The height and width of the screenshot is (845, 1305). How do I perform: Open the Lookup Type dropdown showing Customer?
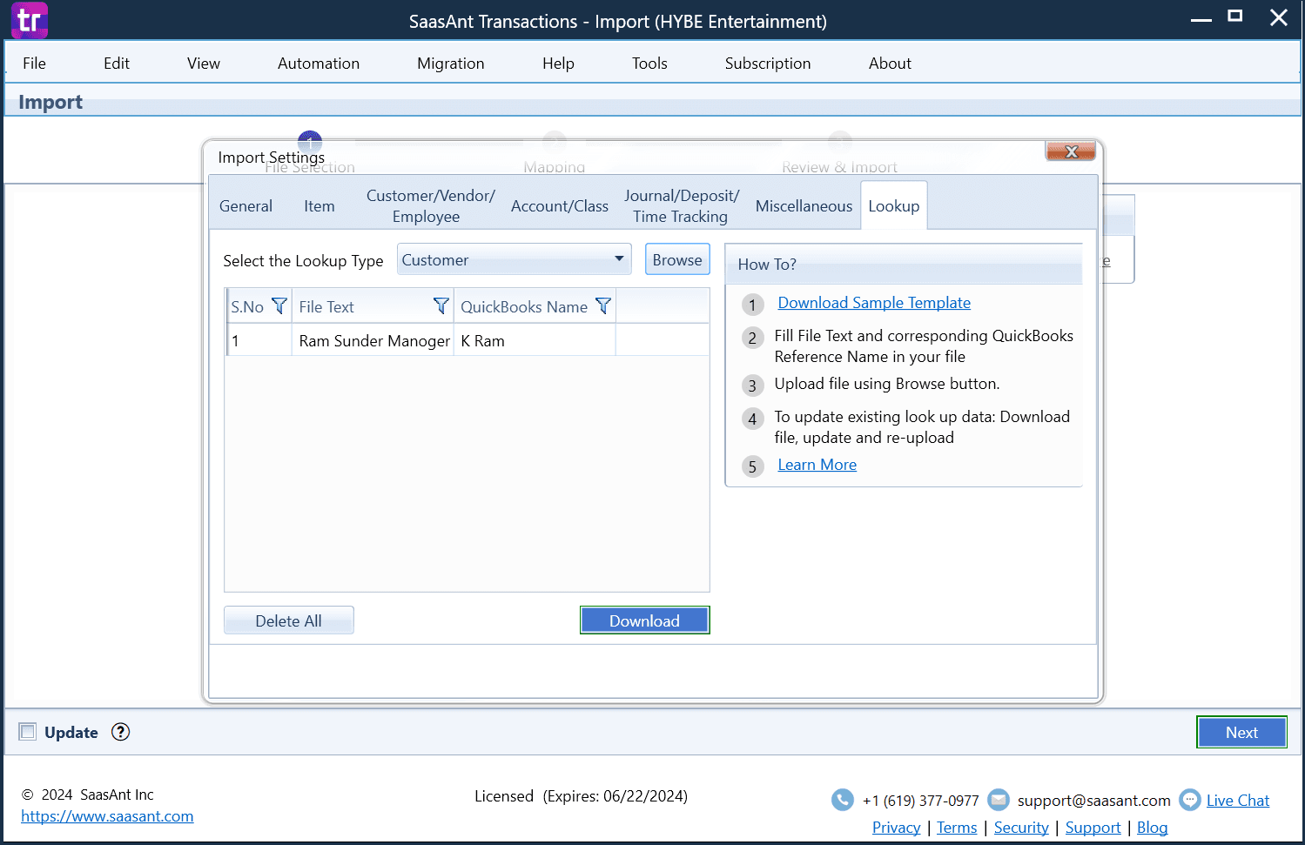(514, 259)
